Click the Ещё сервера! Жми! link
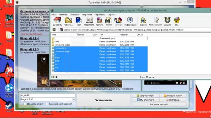Screen dimensions: 211x118 pyautogui.click(x=31, y=34)
